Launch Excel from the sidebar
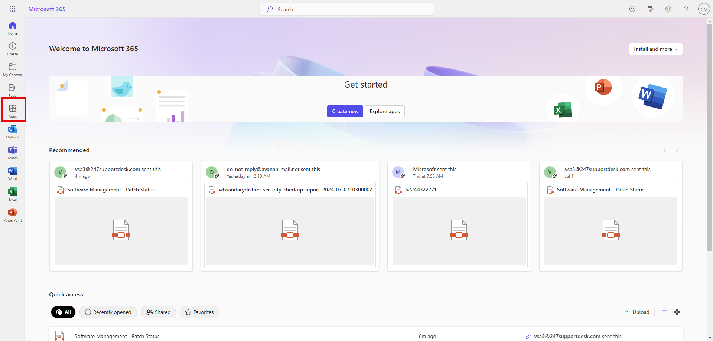The width and height of the screenshot is (713, 341). coord(13,194)
